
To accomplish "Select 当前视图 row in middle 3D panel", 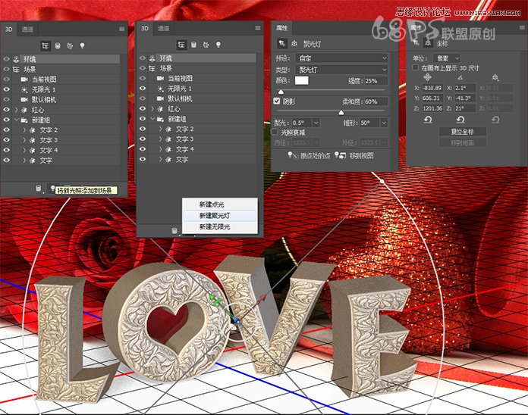I will [202, 78].
